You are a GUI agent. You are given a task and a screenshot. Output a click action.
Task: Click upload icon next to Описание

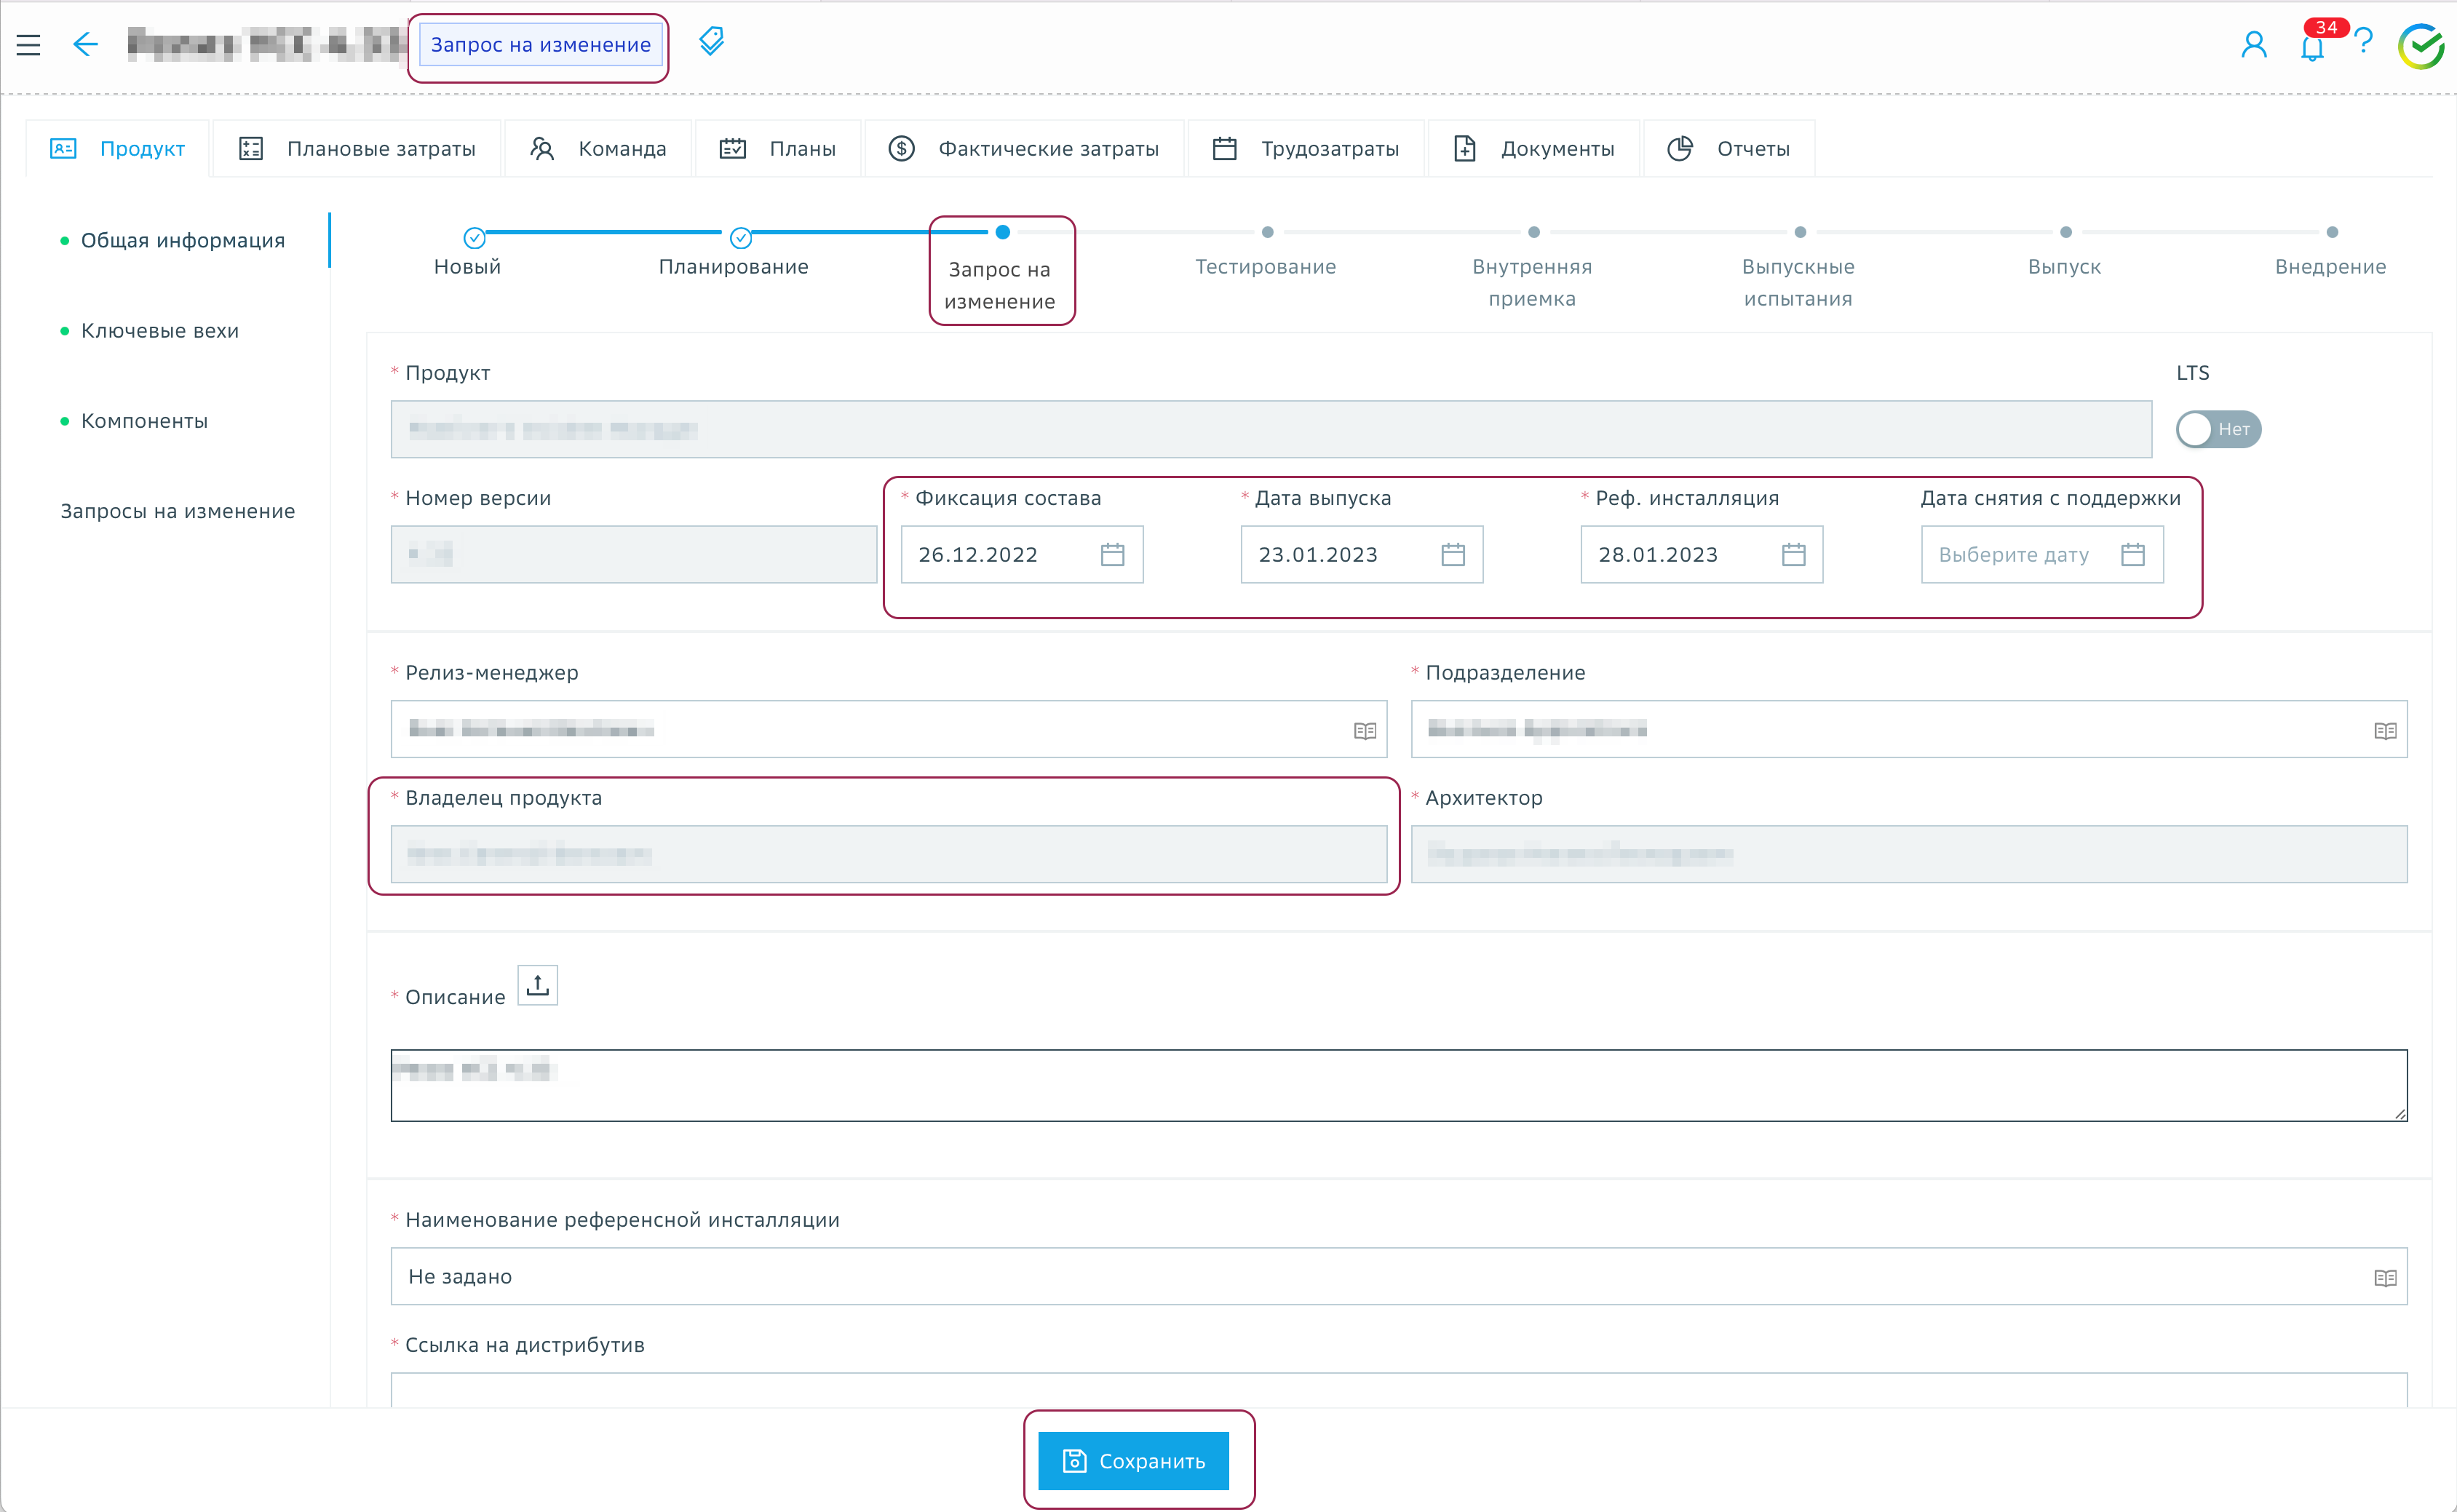tap(538, 986)
